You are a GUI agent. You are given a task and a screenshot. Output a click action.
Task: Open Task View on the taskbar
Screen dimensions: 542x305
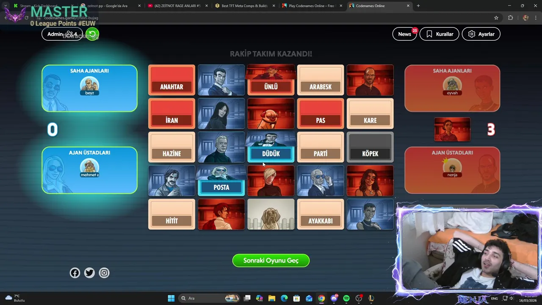247,298
